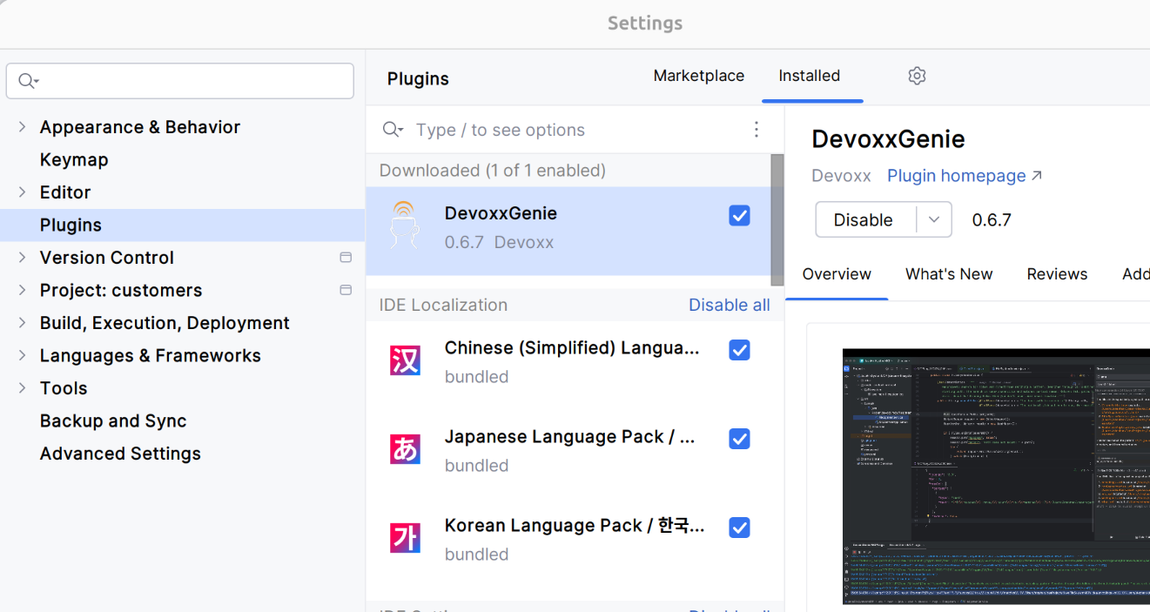Click the plugin search magnifier icon
1150x612 pixels.
point(392,130)
